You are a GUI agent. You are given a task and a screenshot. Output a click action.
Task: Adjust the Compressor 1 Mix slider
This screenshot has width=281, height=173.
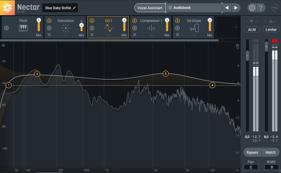167,25
